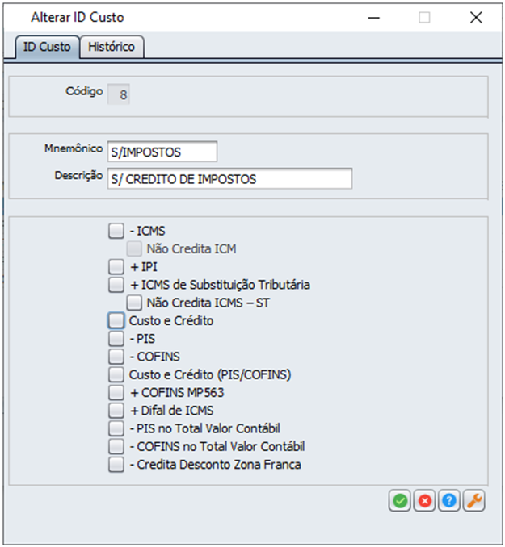
Task: Cancel using the red X icon
Action: click(425, 500)
